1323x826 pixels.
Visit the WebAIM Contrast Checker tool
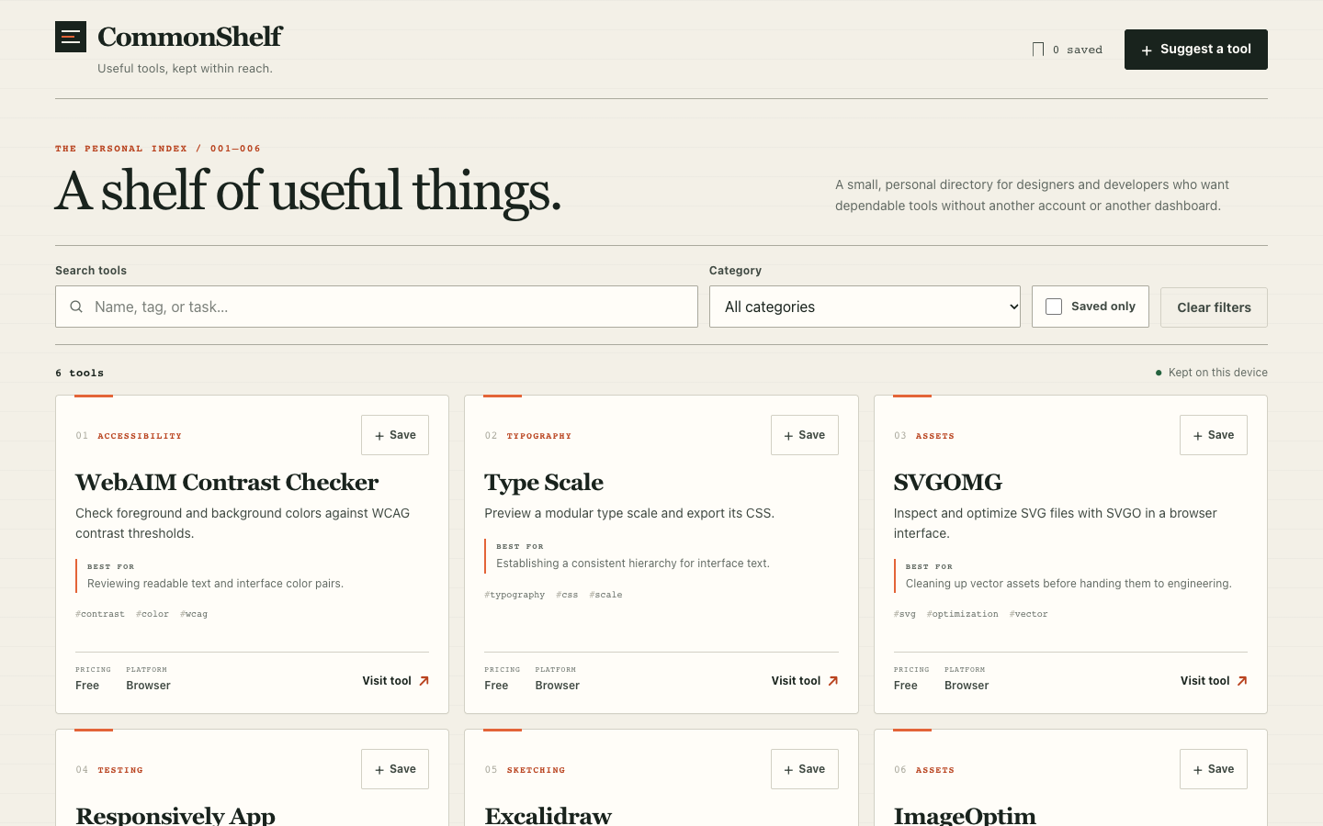click(396, 681)
